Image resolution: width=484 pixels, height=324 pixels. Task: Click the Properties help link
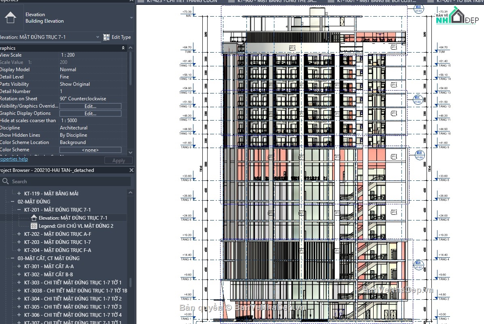(x=13, y=159)
